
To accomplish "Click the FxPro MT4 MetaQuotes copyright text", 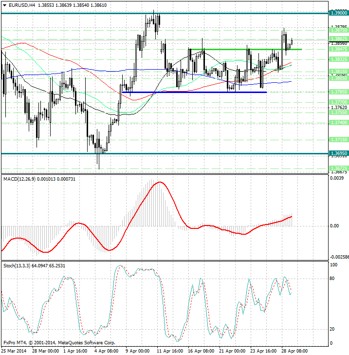I will (59, 343).
